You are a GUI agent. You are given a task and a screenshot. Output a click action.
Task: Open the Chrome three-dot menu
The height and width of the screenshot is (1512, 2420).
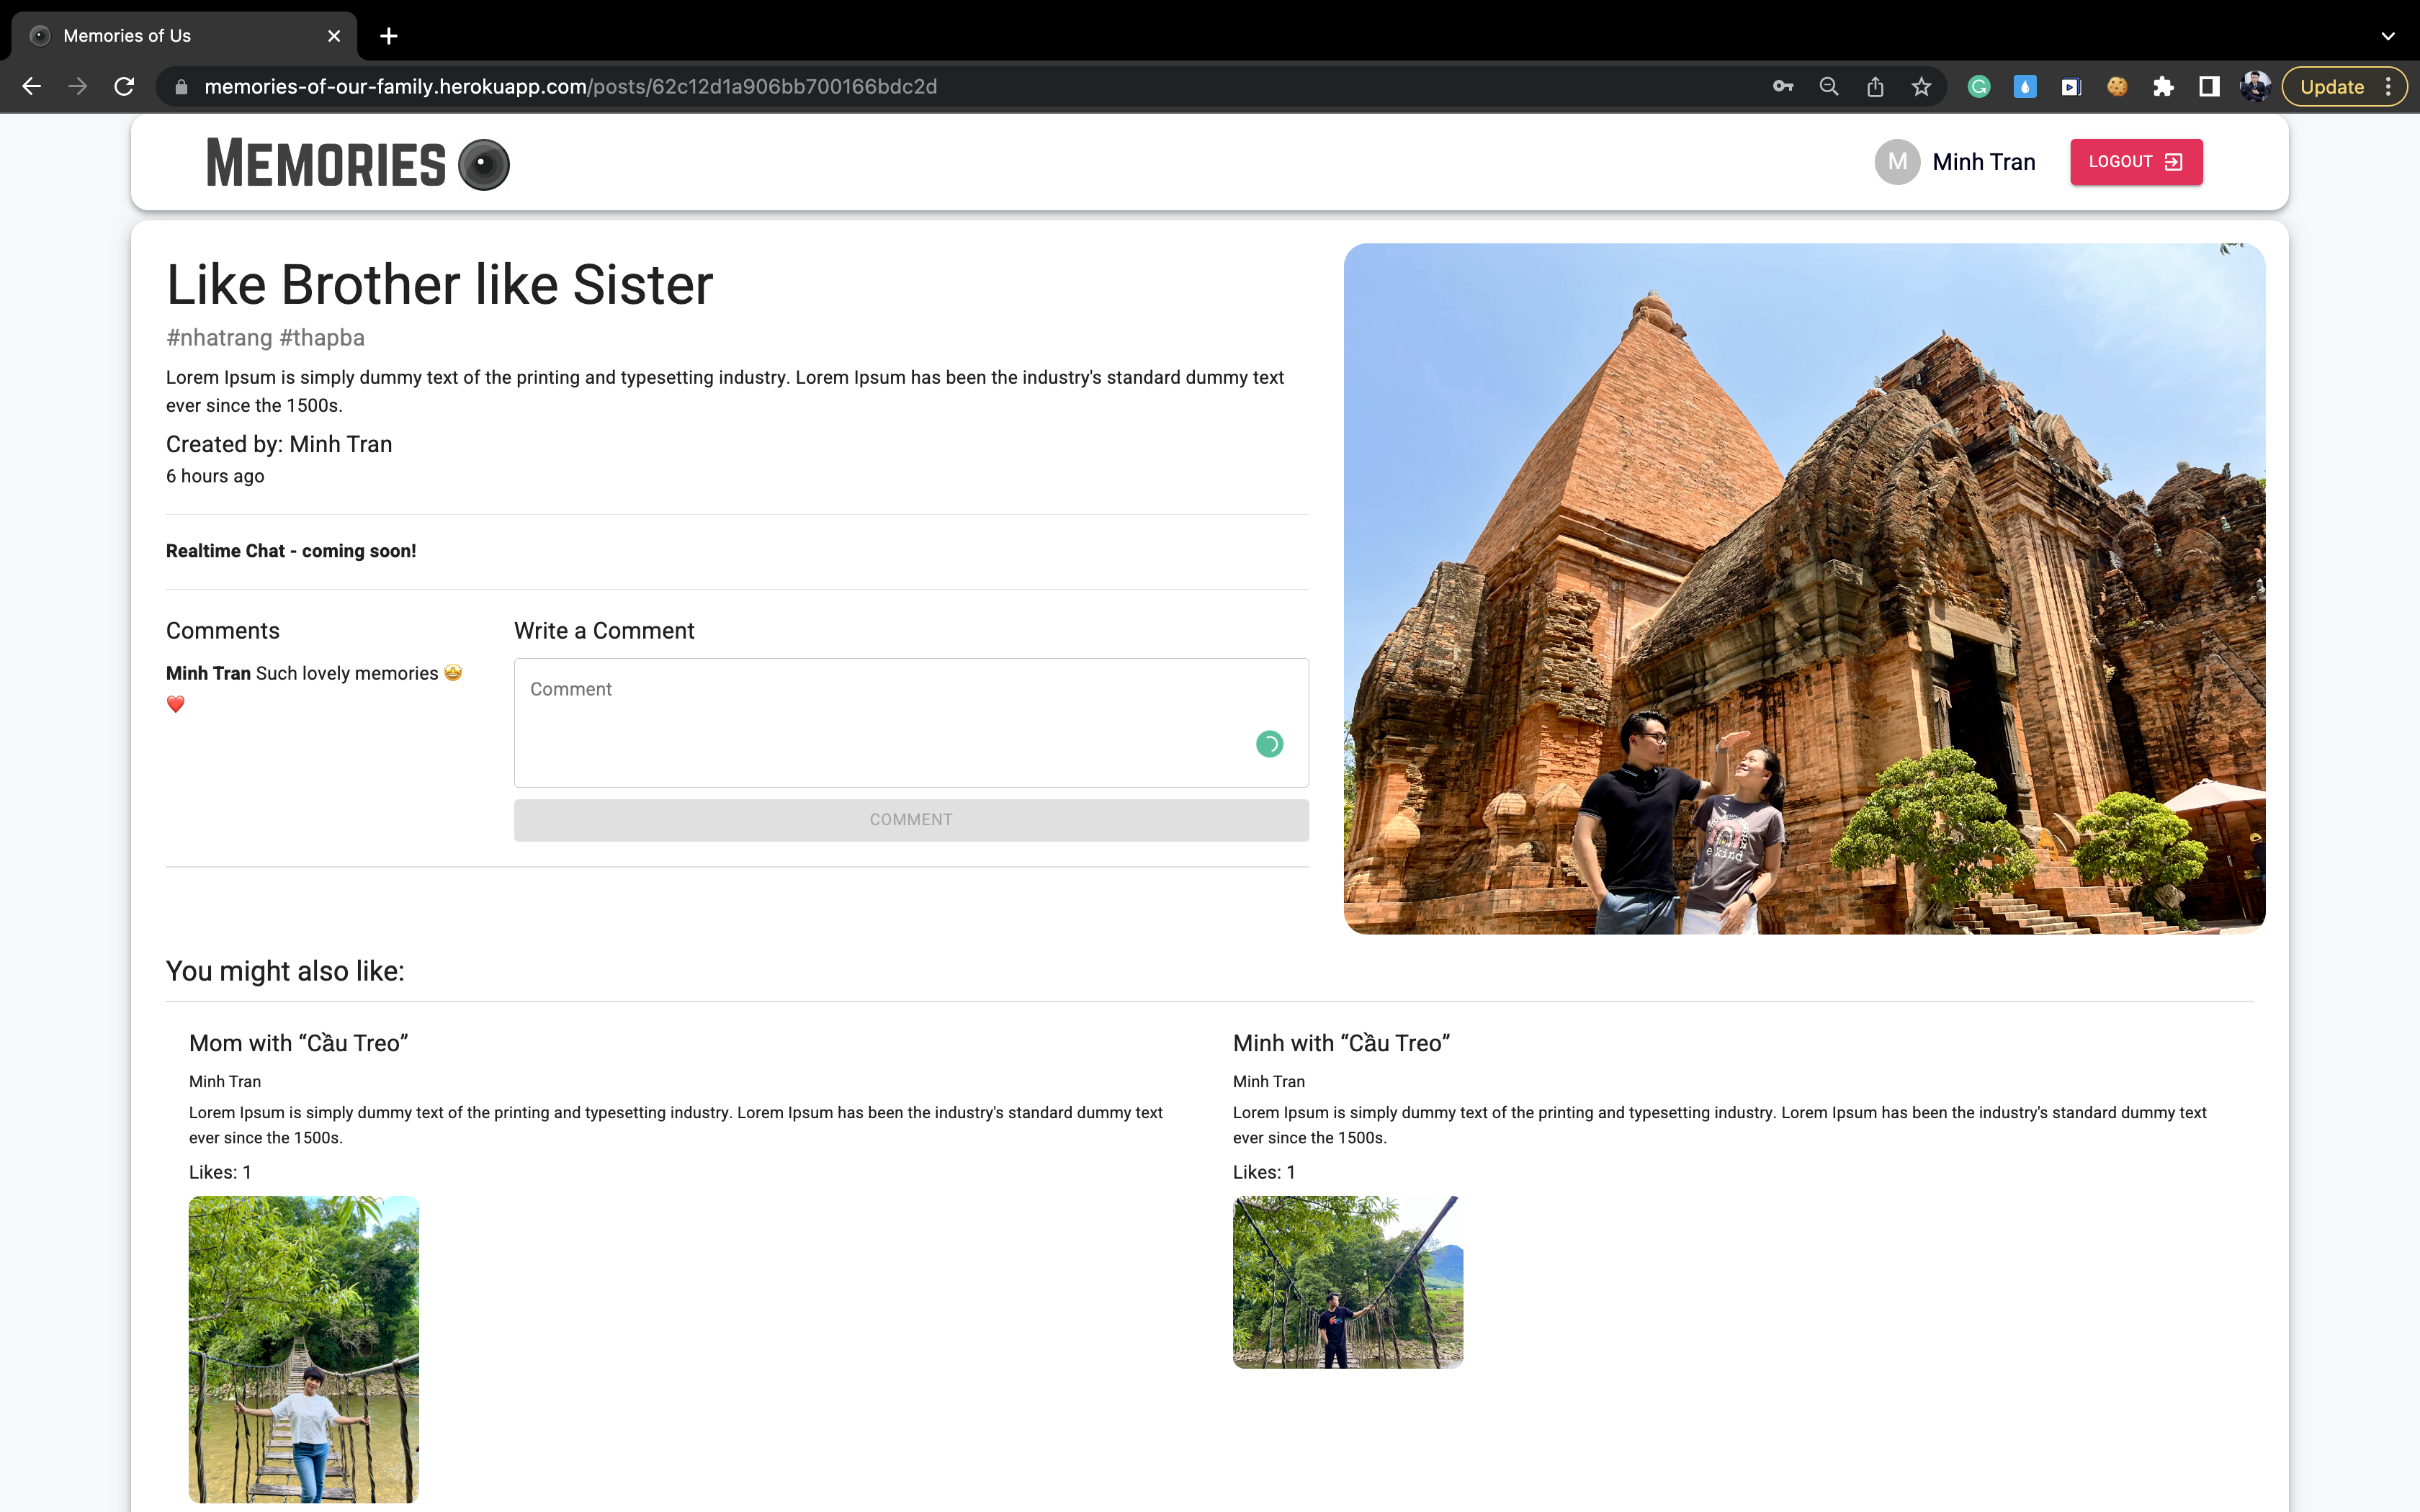[x=2388, y=87]
